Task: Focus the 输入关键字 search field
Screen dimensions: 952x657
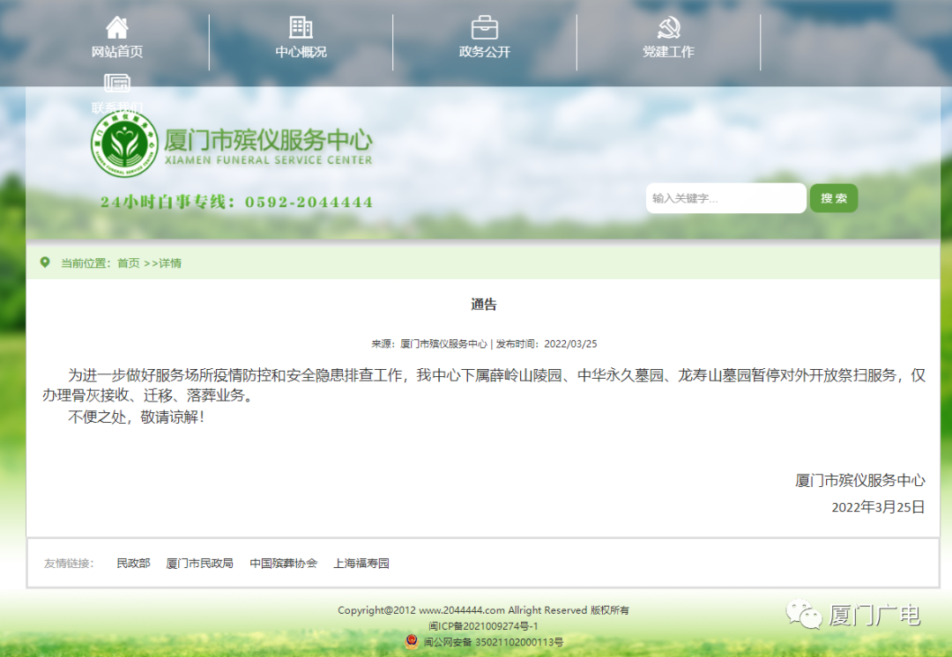Action: (x=725, y=198)
